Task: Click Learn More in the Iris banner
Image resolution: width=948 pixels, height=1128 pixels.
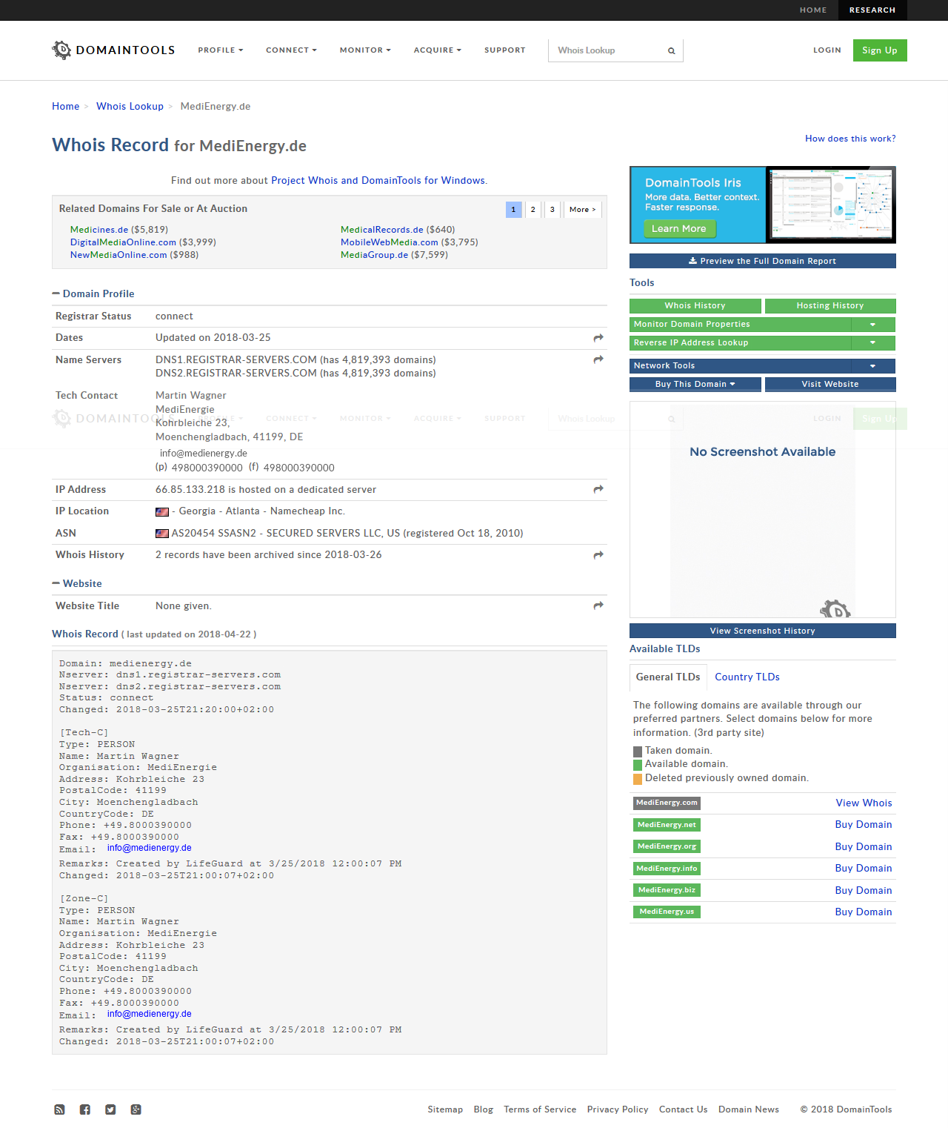Action: point(679,229)
